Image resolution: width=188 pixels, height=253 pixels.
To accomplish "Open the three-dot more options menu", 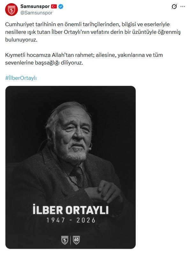I will [183, 7].
